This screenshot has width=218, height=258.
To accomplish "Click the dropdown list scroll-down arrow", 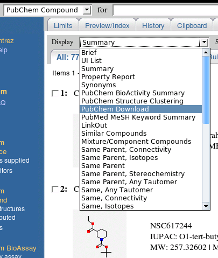I will click(206, 206).
